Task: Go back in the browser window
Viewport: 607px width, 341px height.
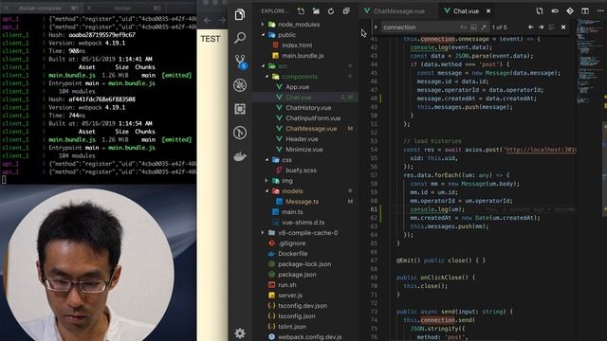Action: coord(208,20)
